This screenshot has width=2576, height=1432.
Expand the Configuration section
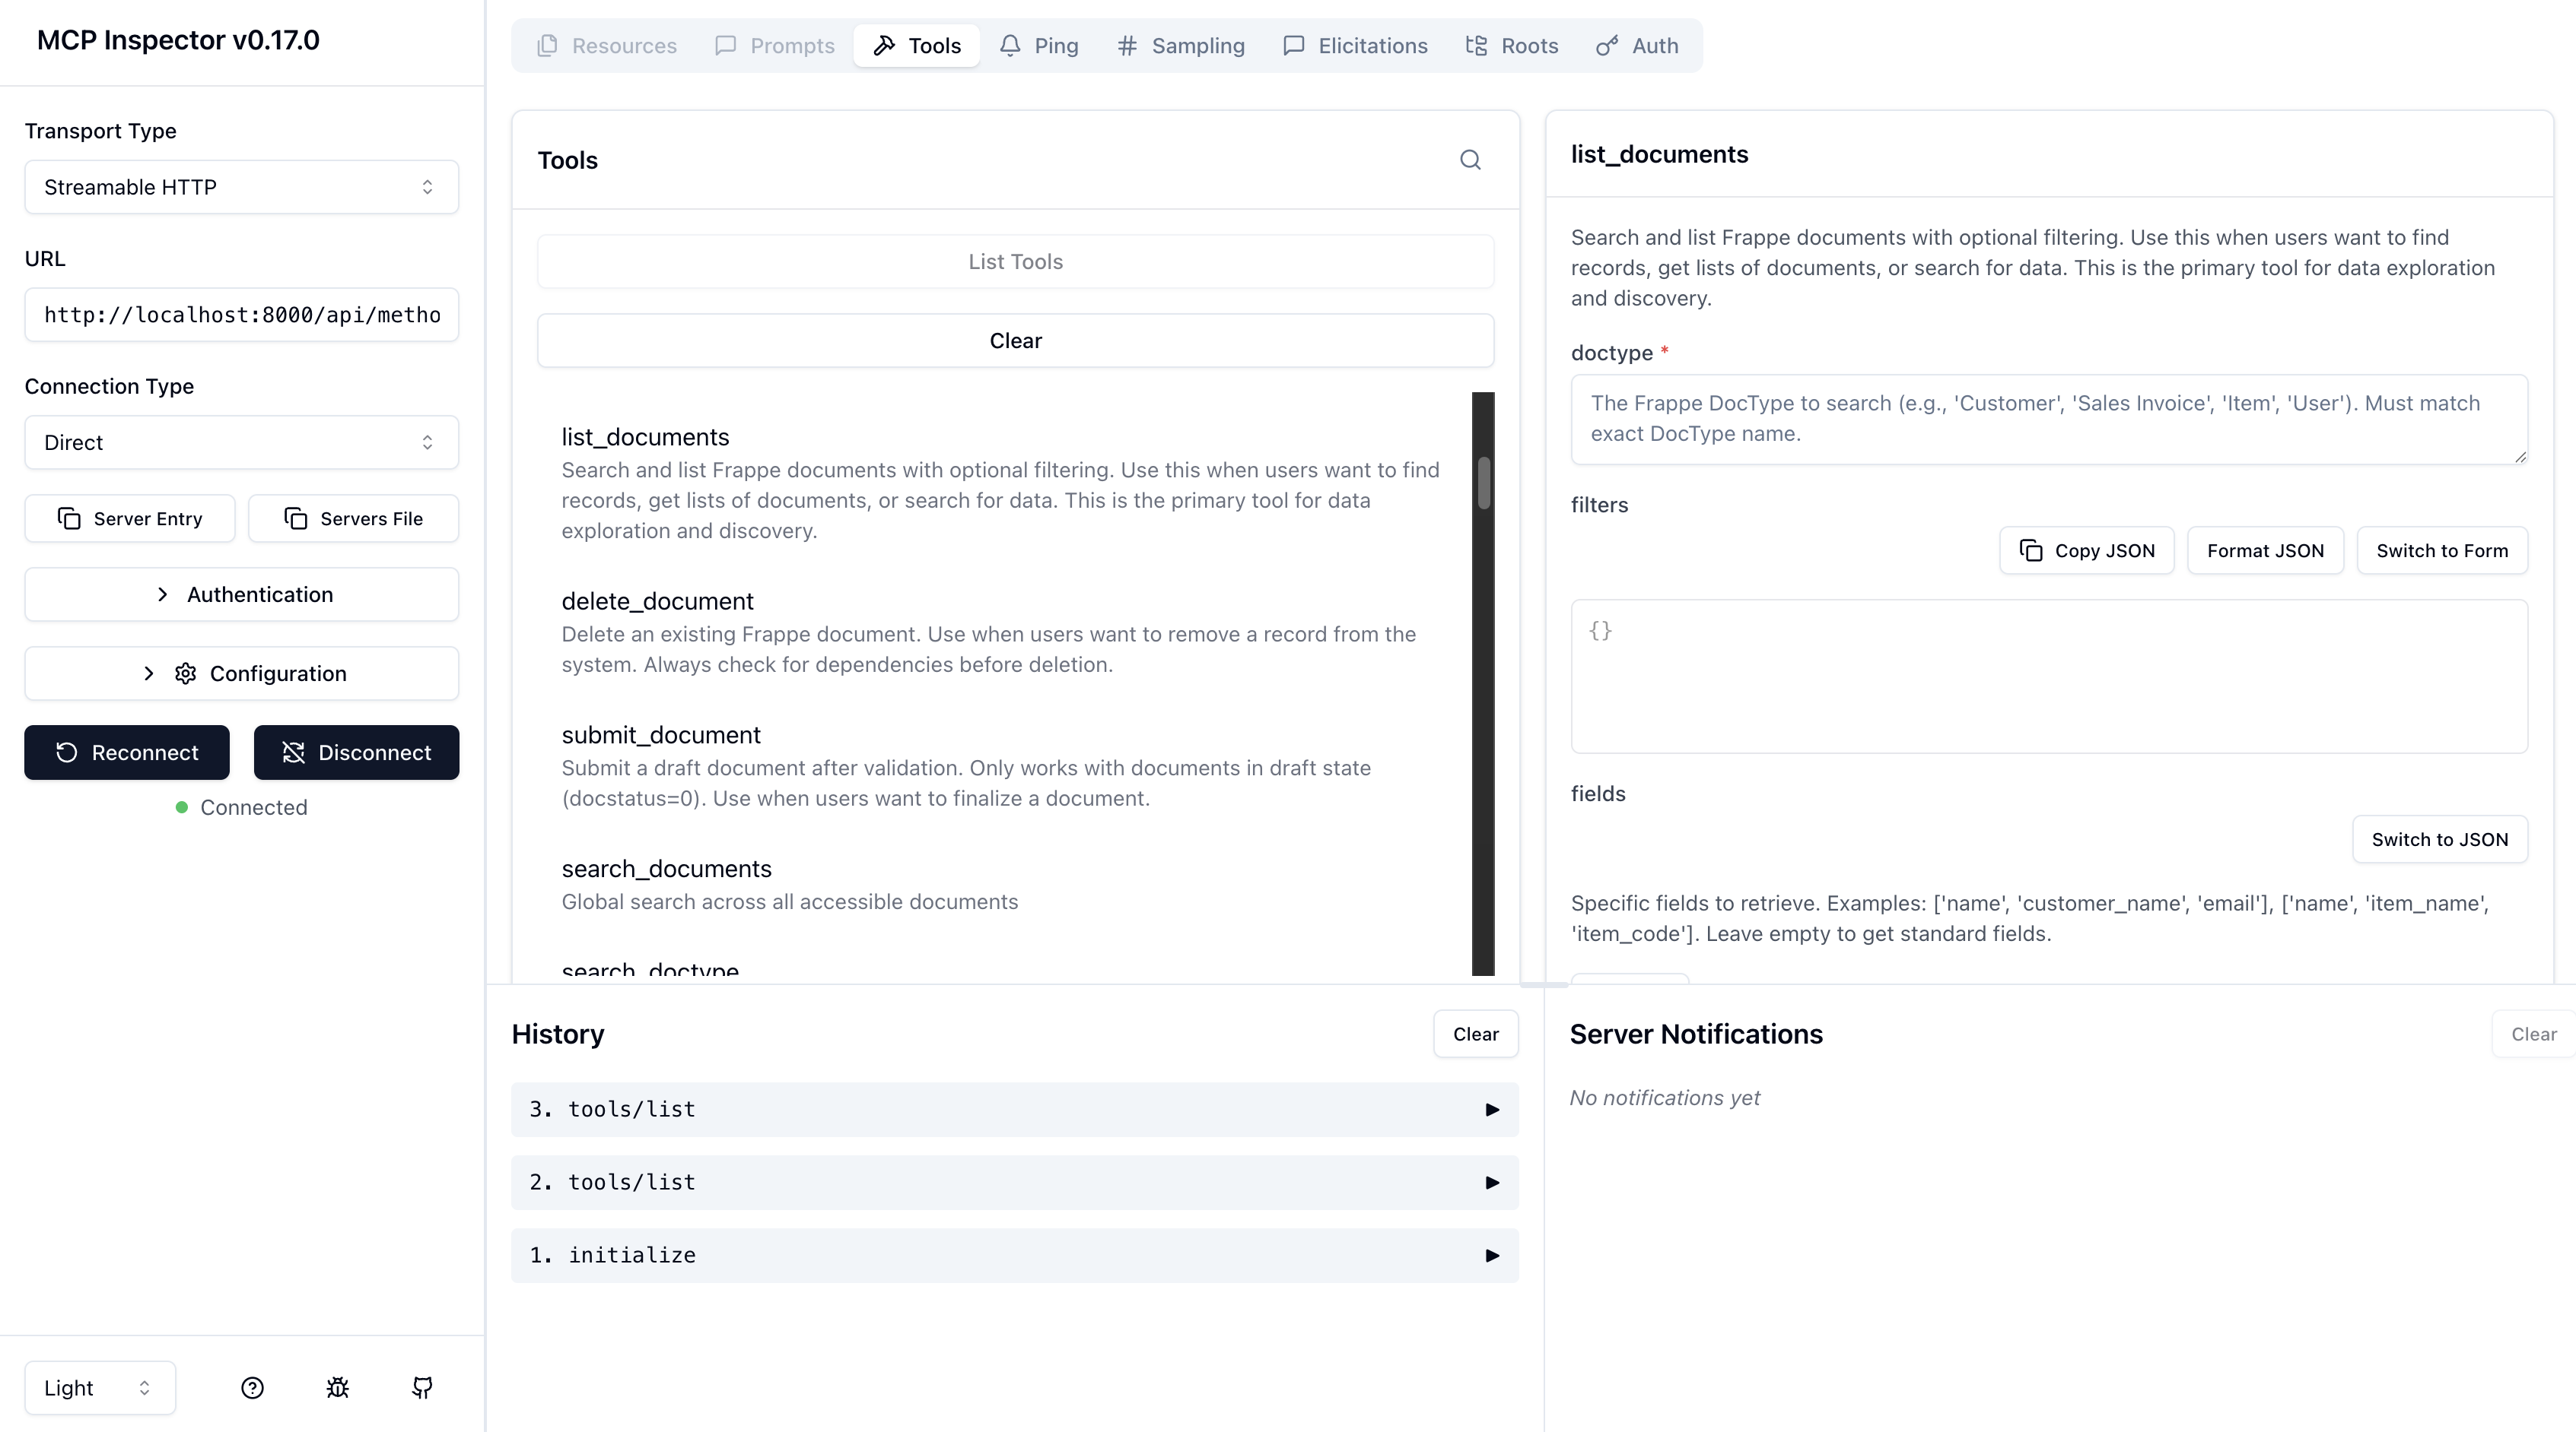(241, 673)
